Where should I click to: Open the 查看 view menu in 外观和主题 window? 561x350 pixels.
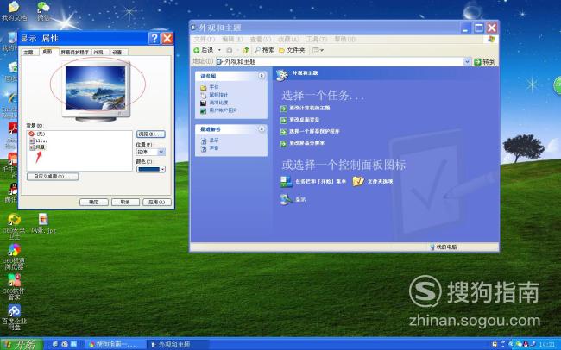[261, 39]
